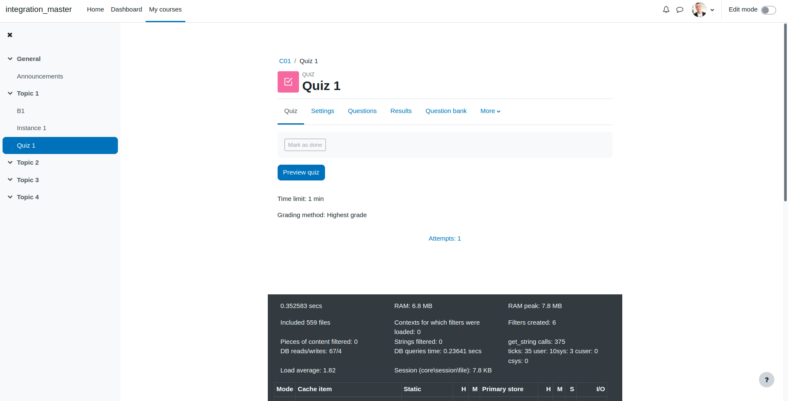
Task: Open the Topic 1 section link
Action: tap(28, 93)
